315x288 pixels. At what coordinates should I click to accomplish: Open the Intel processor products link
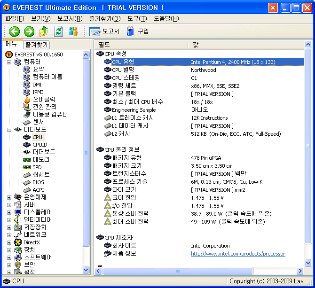pos(238,254)
